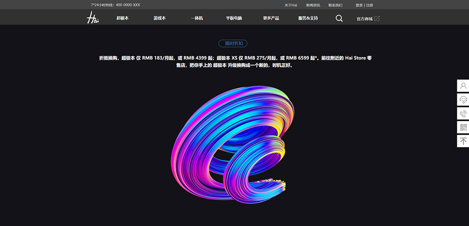Click 登录 to sign in

point(359,5)
